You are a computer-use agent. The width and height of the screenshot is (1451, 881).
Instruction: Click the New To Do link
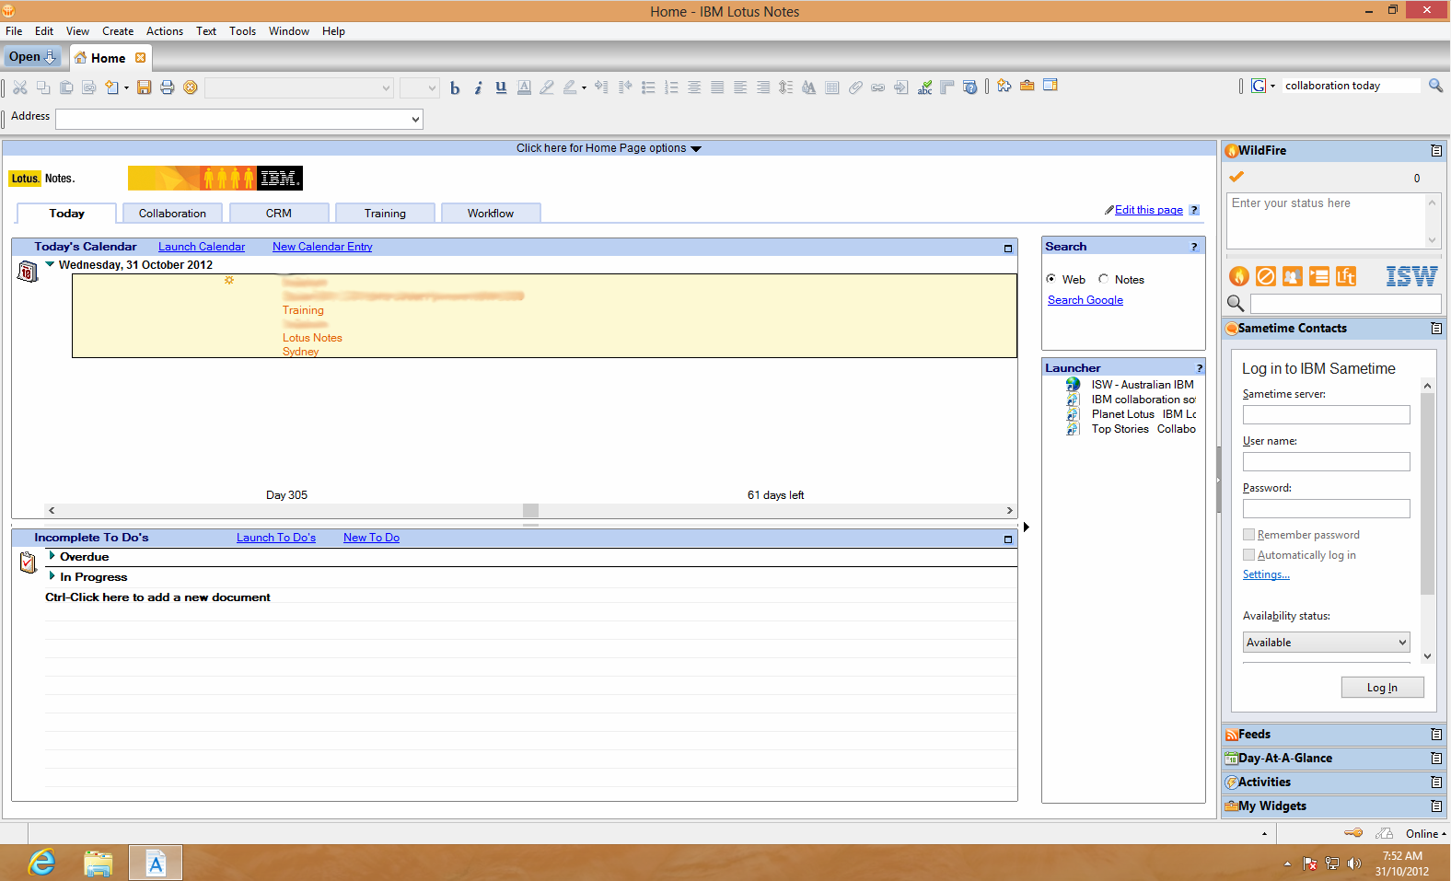[371, 538]
